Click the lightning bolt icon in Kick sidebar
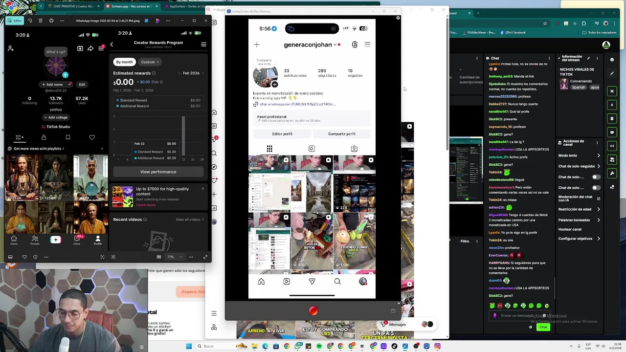Image resolution: width=626 pixels, height=352 pixels. (612, 105)
